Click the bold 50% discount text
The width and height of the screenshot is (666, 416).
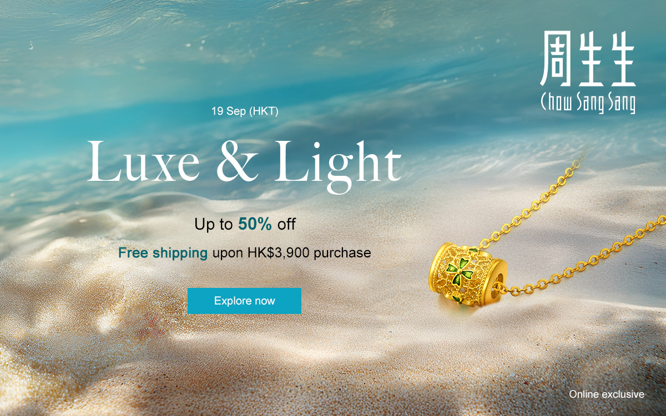click(x=255, y=224)
